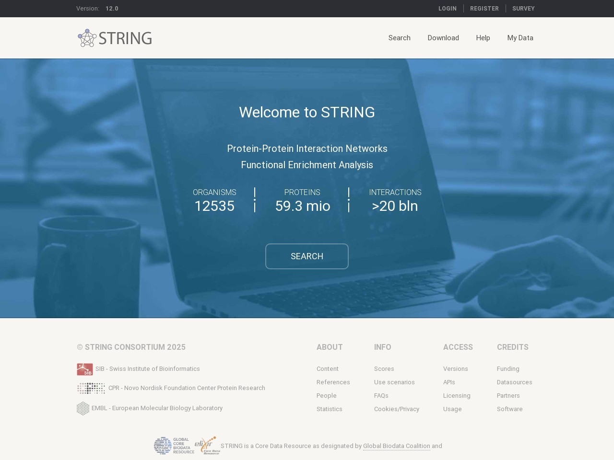Click the CPR Novo Nordisk dotted logo
This screenshot has width=614, height=460.
[91, 388]
